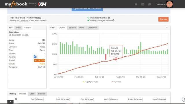Viewport: 185px width, 104px height.
Task: Open the notifications bell icon
Action: (136, 4)
